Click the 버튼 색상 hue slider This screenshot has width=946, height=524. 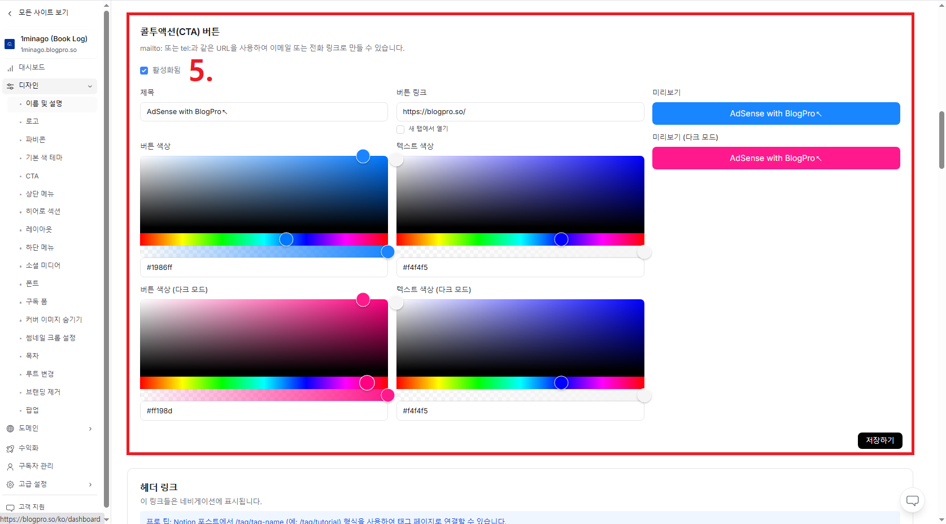coord(264,239)
